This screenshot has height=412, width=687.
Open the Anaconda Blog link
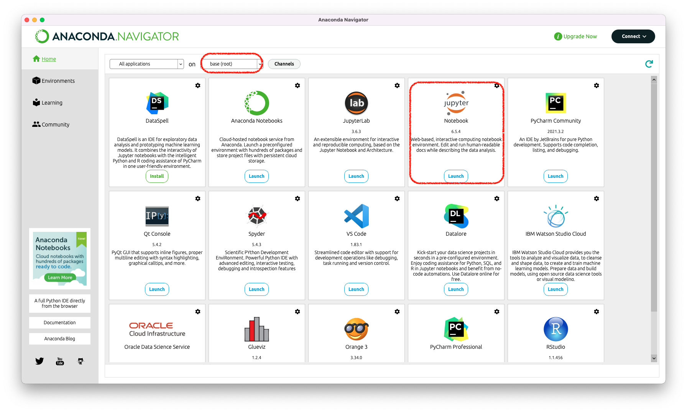point(60,339)
